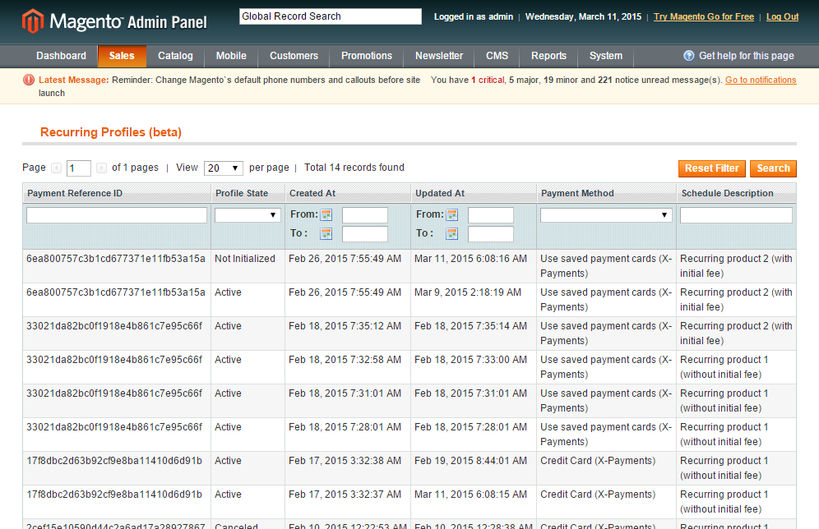Image resolution: width=819 pixels, height=529 pixels.
Task: Open Created At From calendar icon
Action: pos(326,214)
